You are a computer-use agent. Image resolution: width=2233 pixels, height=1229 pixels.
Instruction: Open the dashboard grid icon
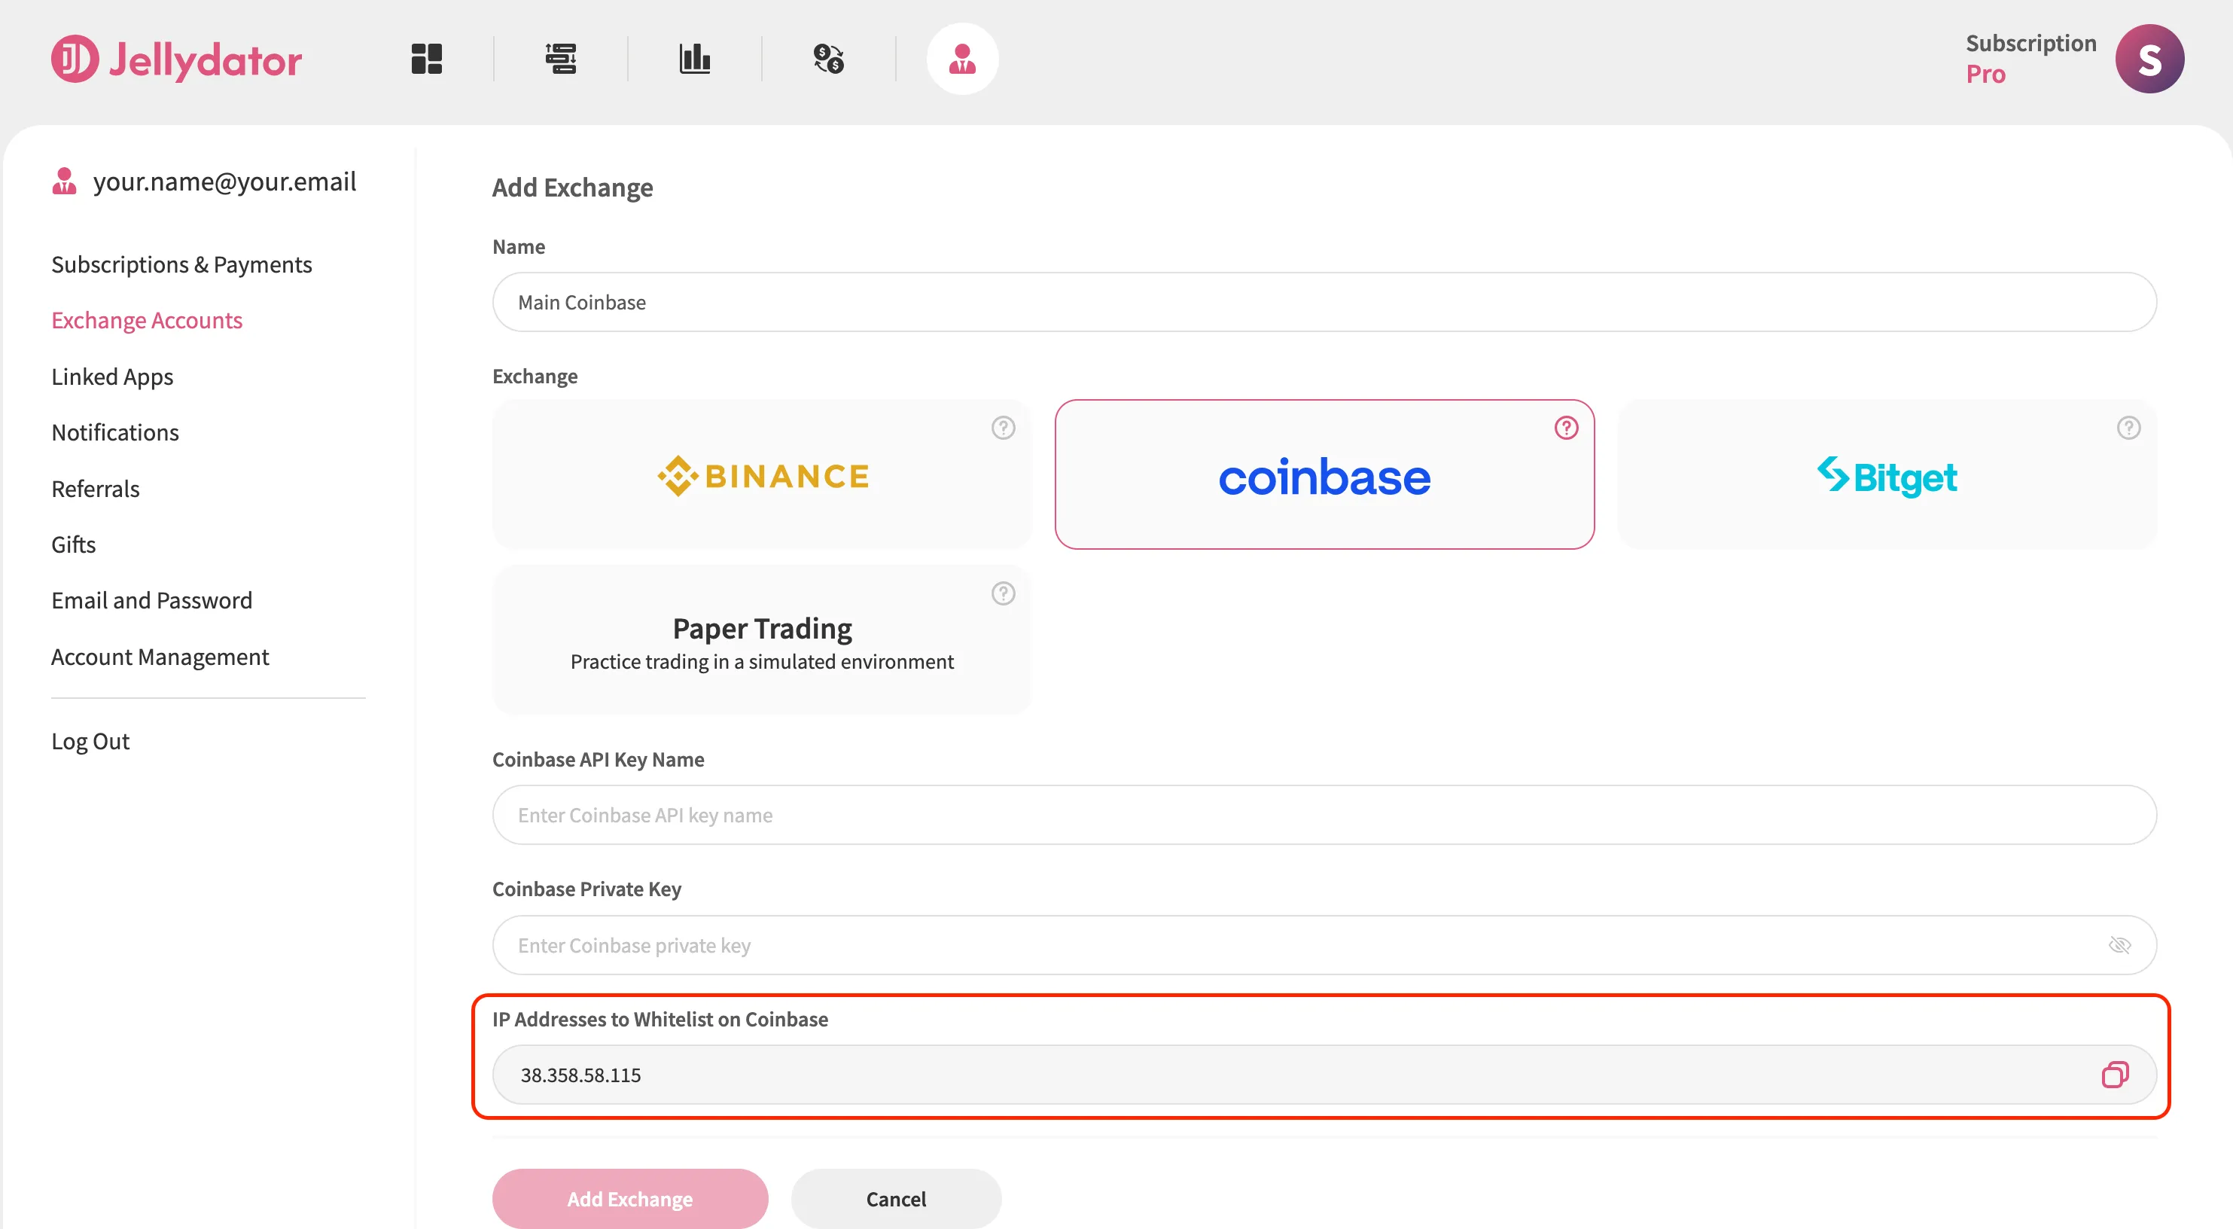pyautogui.click(x=426, y=59)
